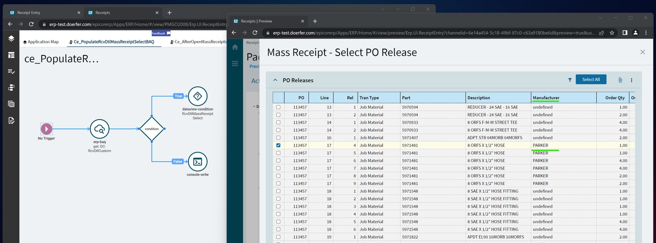Click the filter icon in PO Releases
The image size is (656, 243).
tap(570, 80)
